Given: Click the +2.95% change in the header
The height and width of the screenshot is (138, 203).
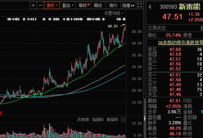Looking at the screenshot, I should 196,20.
